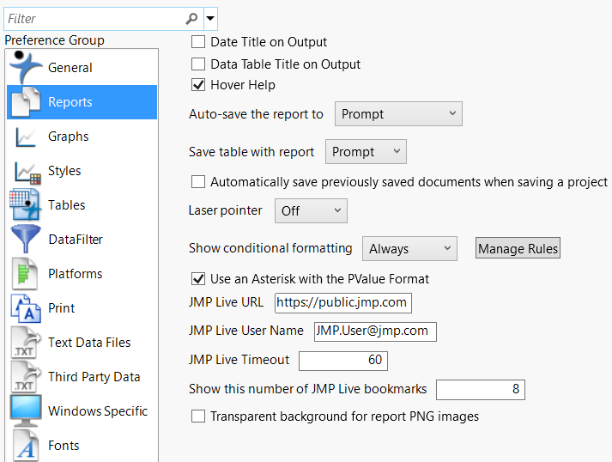Click the Print preferences icon
This screenshot has width=612, height=462.
point(25,308)
